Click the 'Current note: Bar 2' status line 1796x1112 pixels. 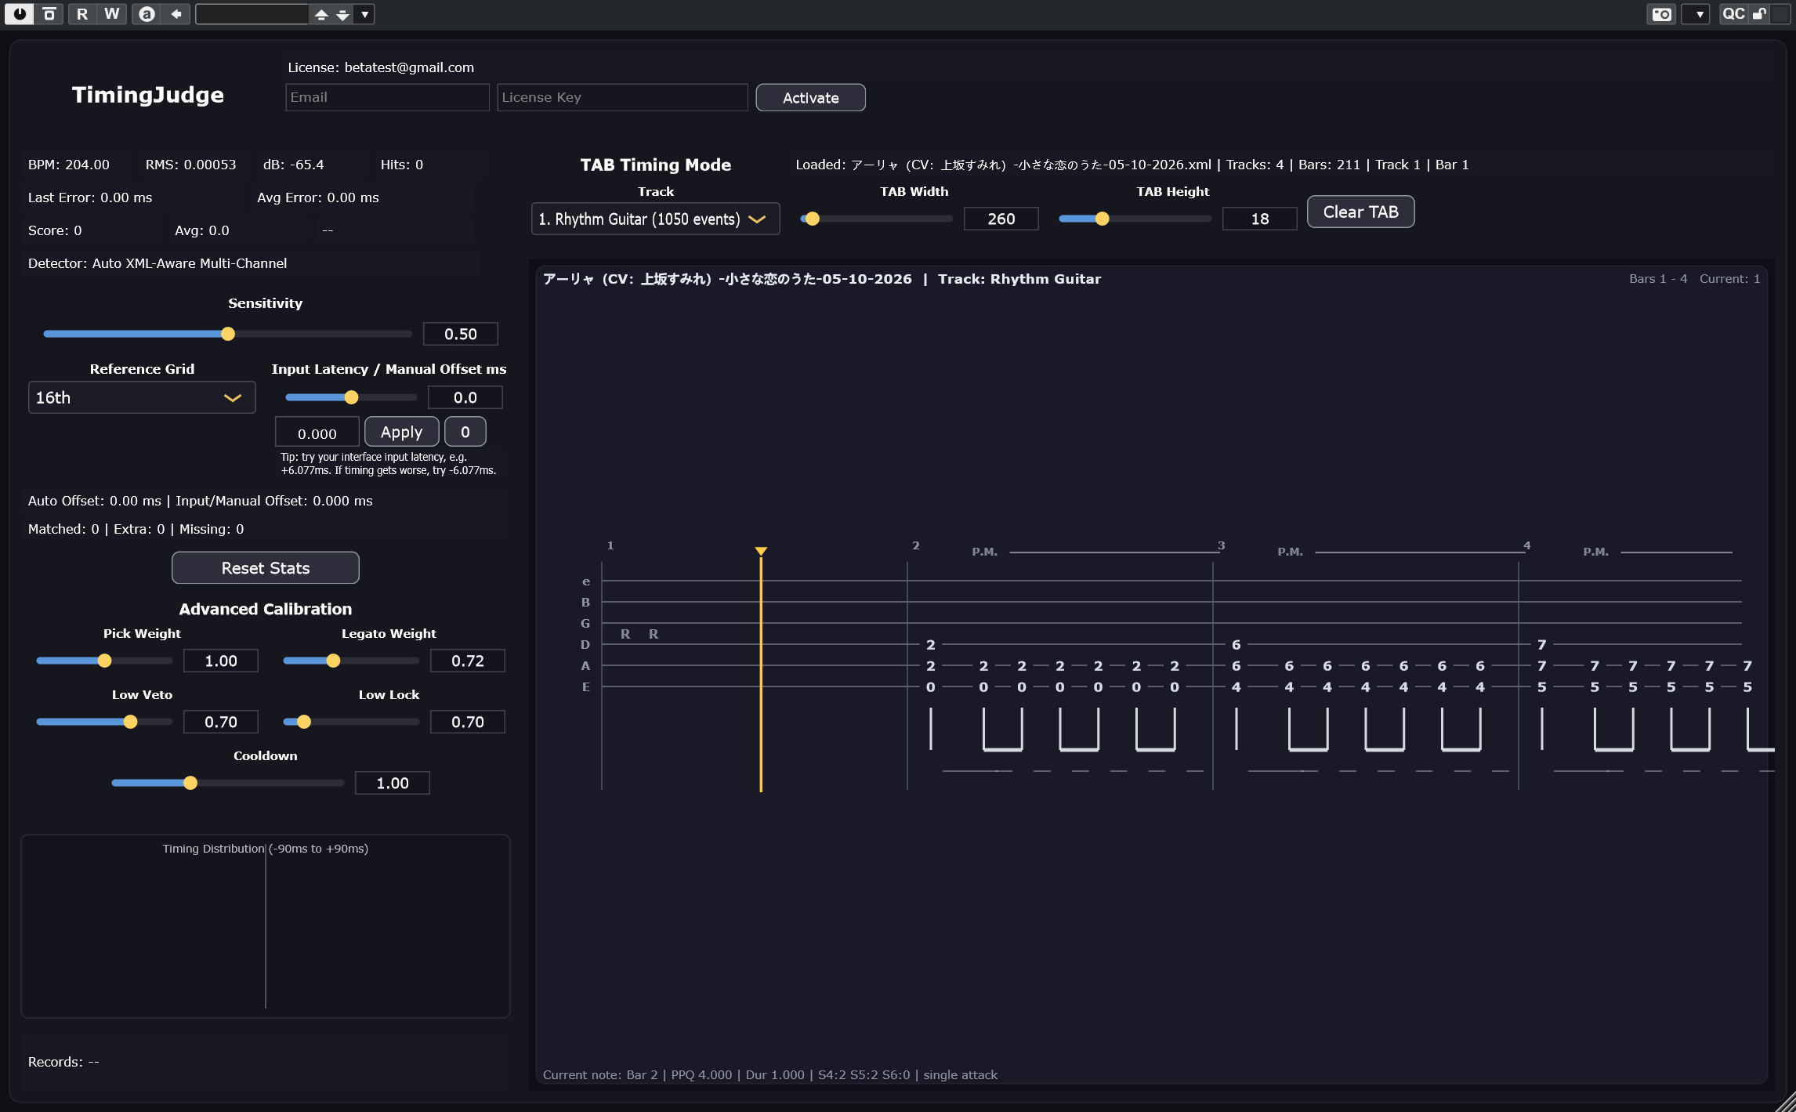click(x=769, y=1074)
